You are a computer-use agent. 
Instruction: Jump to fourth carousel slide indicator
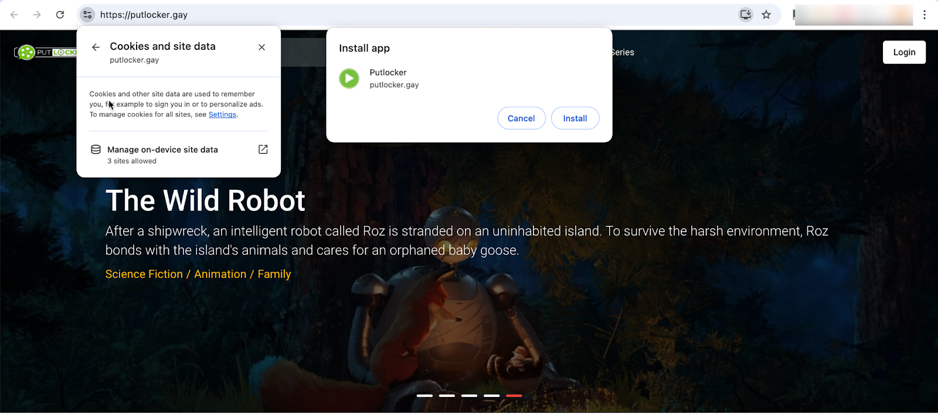coord(491,396)
